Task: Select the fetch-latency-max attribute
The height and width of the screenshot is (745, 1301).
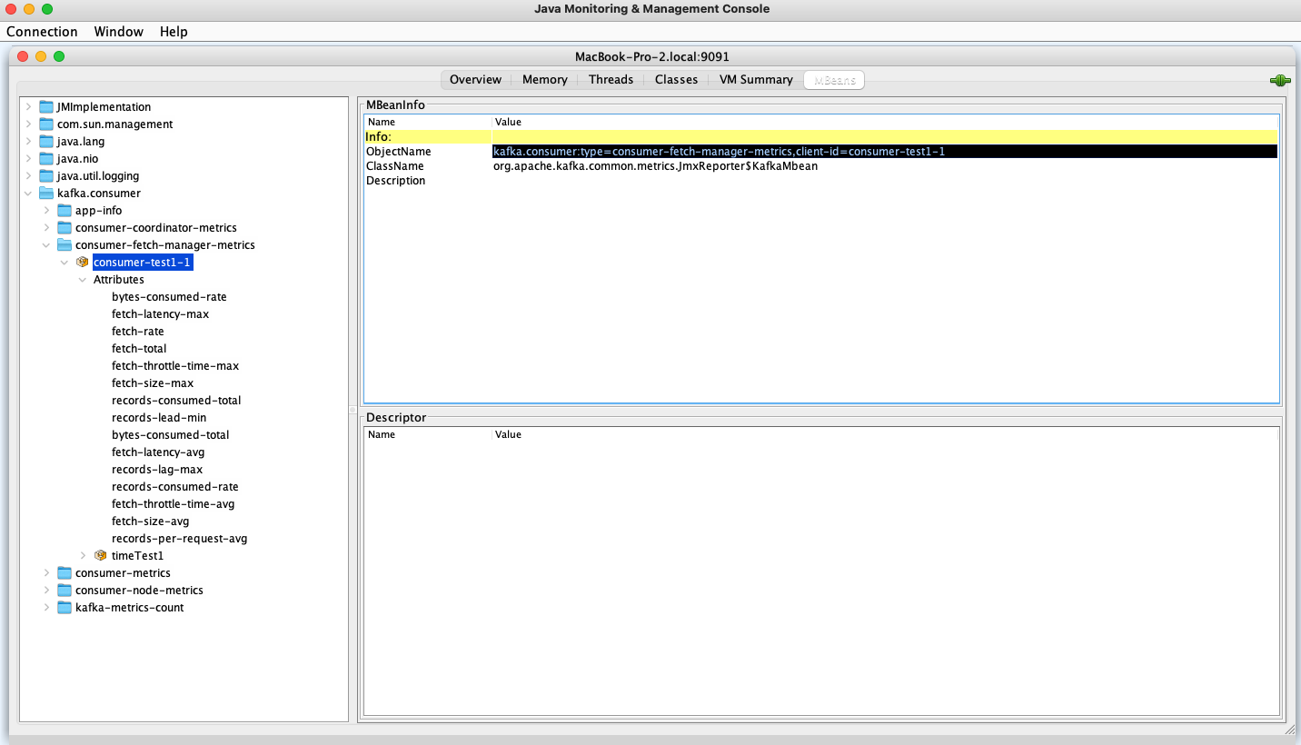Action: pos(161,313)
